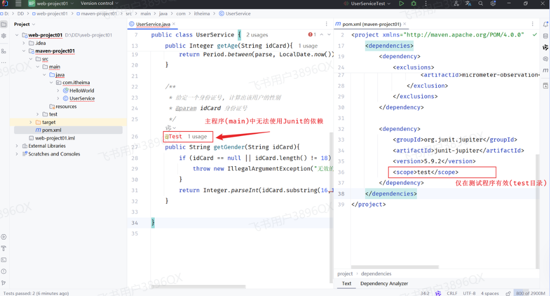The image size is (550, 296).
Task: Open the Terminal tool window
Action: pos(4,260)
